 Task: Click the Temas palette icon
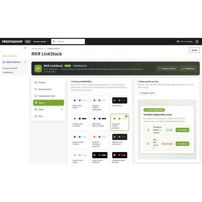[x=36, y=103]
